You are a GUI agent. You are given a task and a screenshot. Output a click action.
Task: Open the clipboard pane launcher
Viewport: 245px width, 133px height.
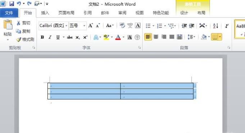pyautogui.click(x=33, y=48)
